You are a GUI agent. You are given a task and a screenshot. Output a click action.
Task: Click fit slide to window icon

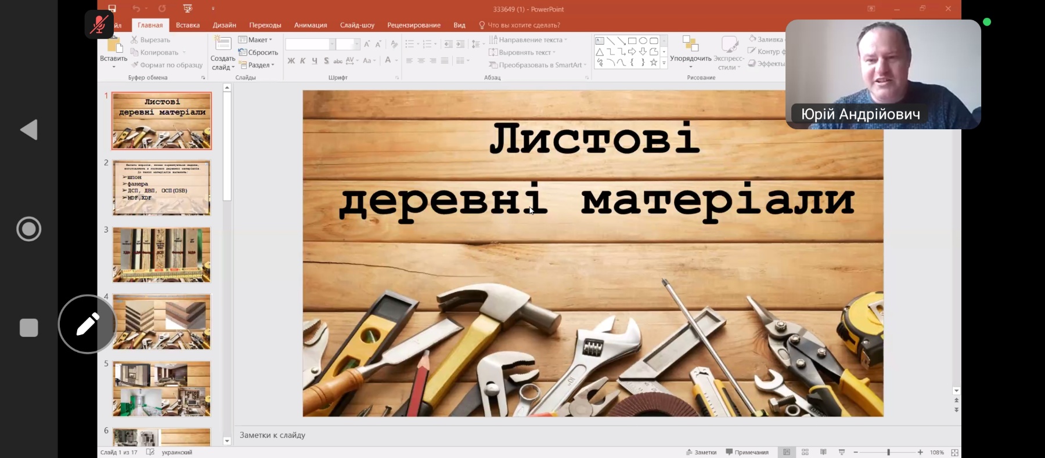[x=955, y=452]
